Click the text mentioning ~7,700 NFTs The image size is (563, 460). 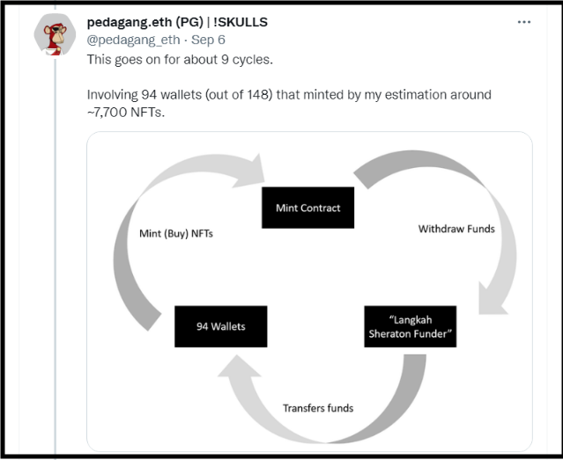point(289,103)
